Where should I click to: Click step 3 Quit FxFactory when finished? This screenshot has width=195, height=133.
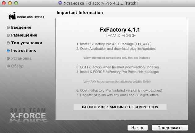pos(118,67)
